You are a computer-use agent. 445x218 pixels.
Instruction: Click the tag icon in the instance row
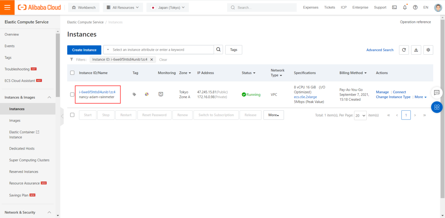click(x=134, y=94)
